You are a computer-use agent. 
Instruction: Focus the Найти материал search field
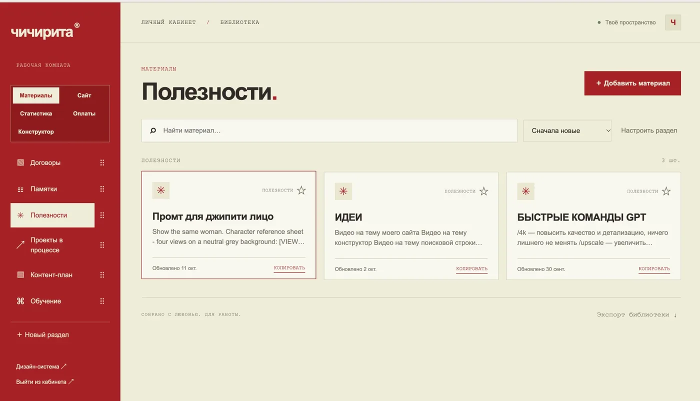[x=329, y=130]
